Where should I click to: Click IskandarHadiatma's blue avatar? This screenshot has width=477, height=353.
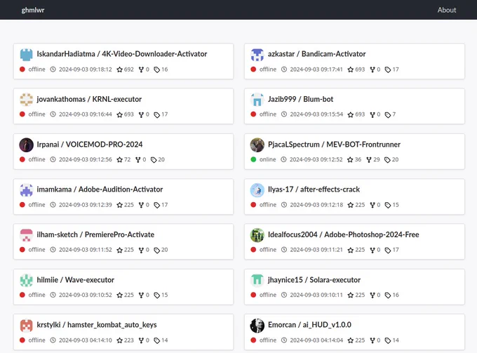tap(27, 55)
